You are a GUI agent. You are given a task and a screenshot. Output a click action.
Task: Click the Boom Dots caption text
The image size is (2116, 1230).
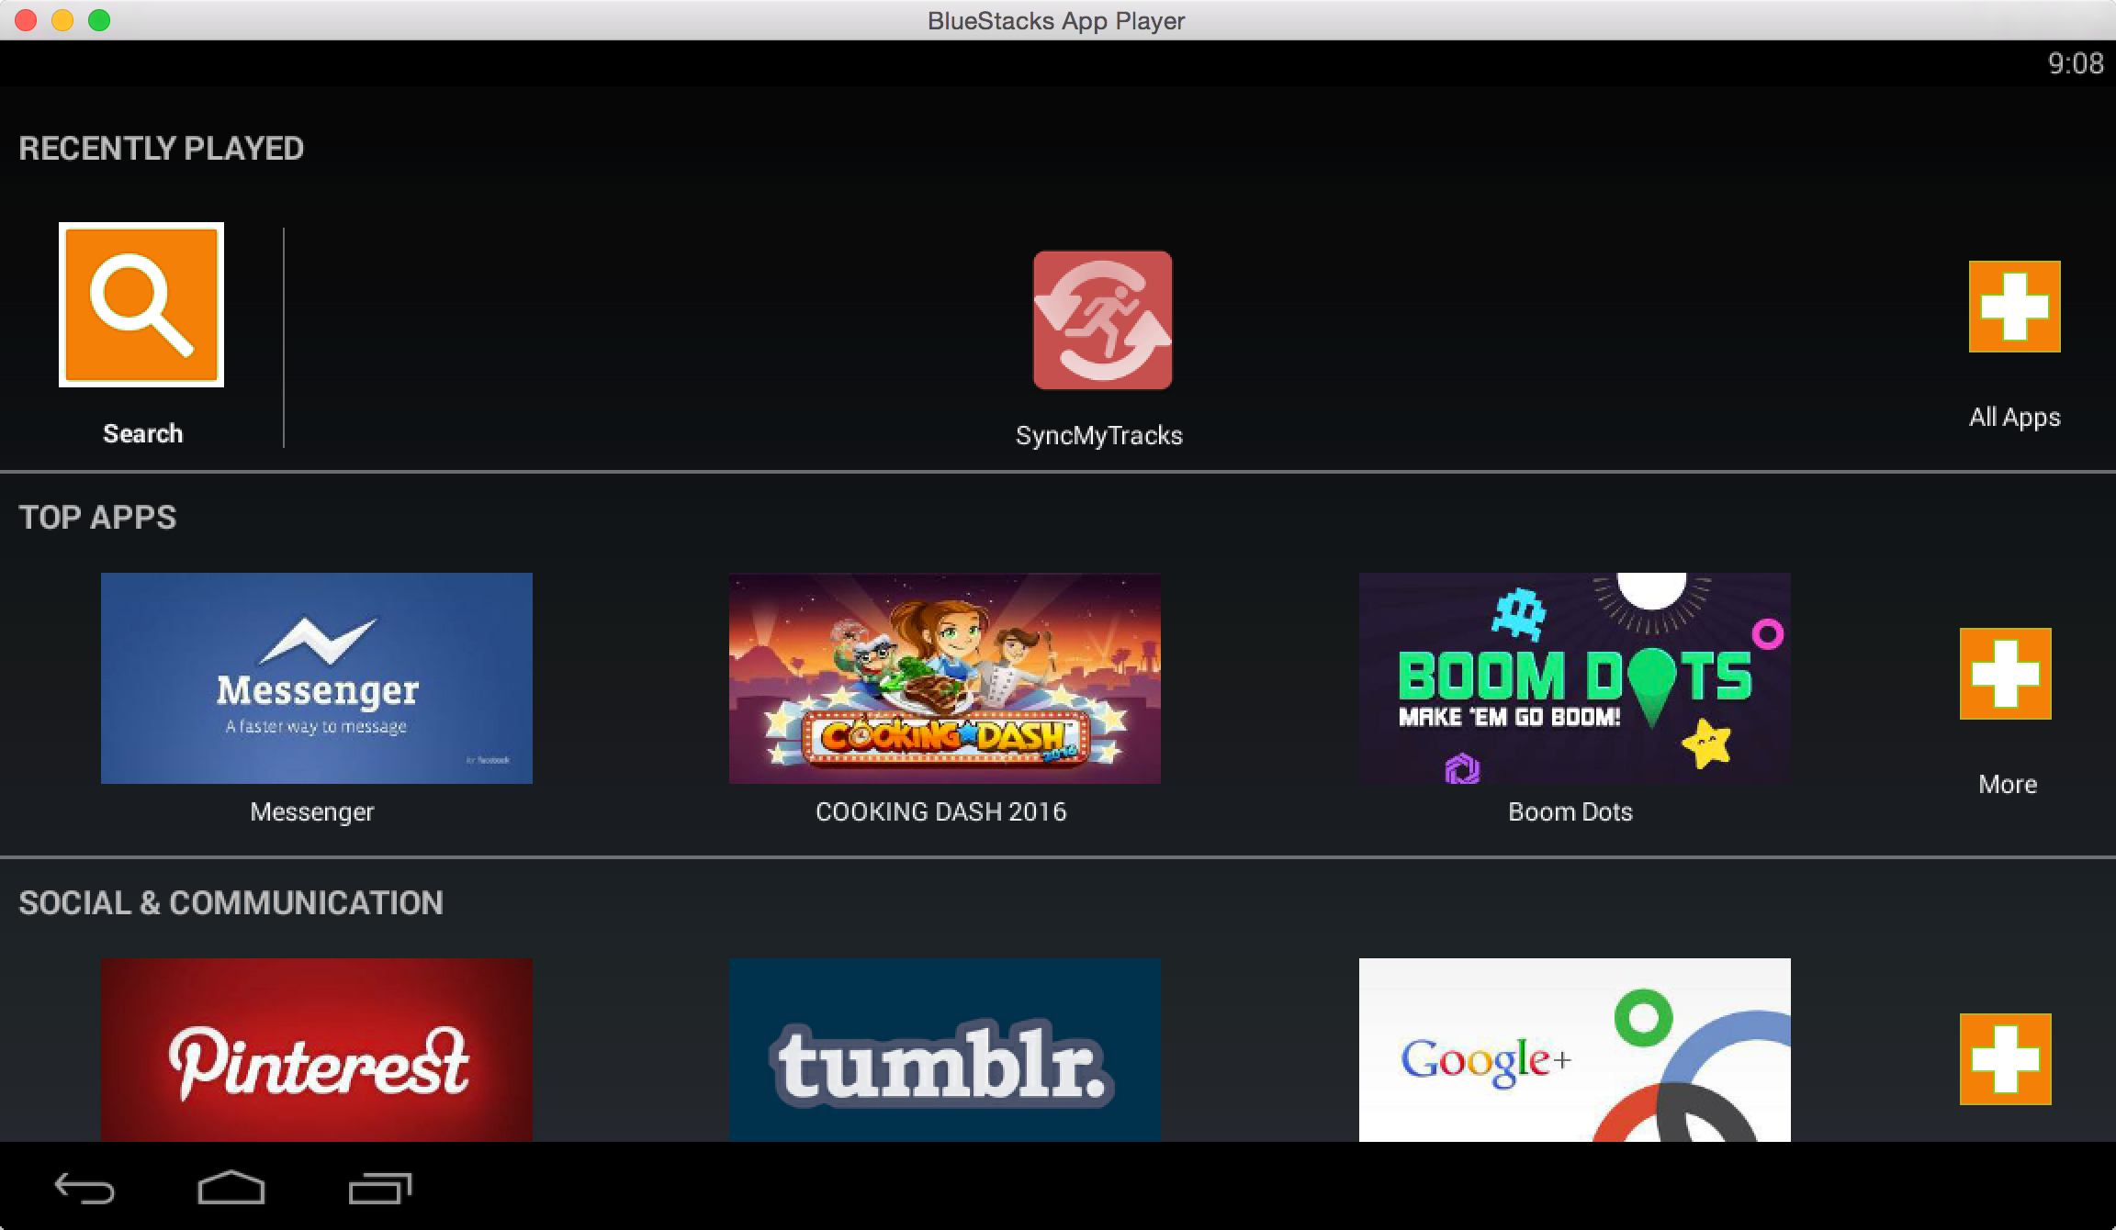point(1570,811)
